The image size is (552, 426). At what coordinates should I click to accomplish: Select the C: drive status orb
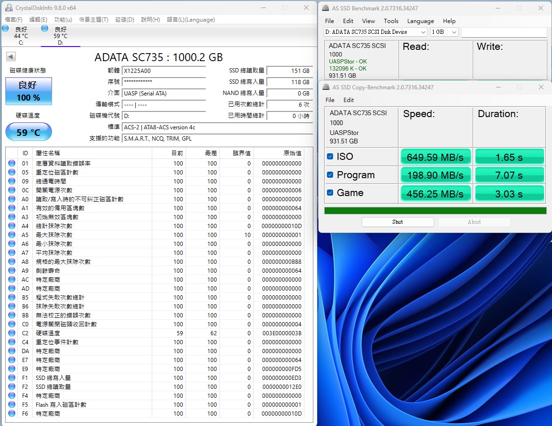(x=5, y=28)
